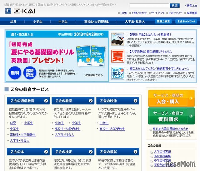Viewport: 200px width, 171px height.
Task: Open 高校合格実績 link
Action: coord(162,156)
